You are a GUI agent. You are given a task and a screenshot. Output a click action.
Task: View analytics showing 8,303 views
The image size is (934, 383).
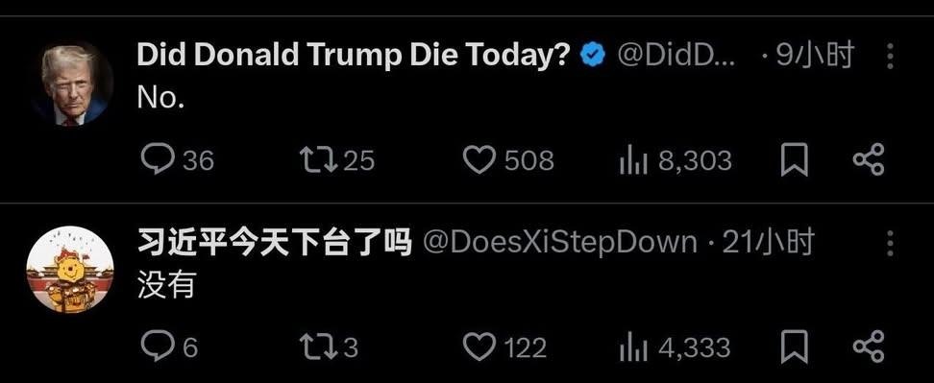point(633,160)
